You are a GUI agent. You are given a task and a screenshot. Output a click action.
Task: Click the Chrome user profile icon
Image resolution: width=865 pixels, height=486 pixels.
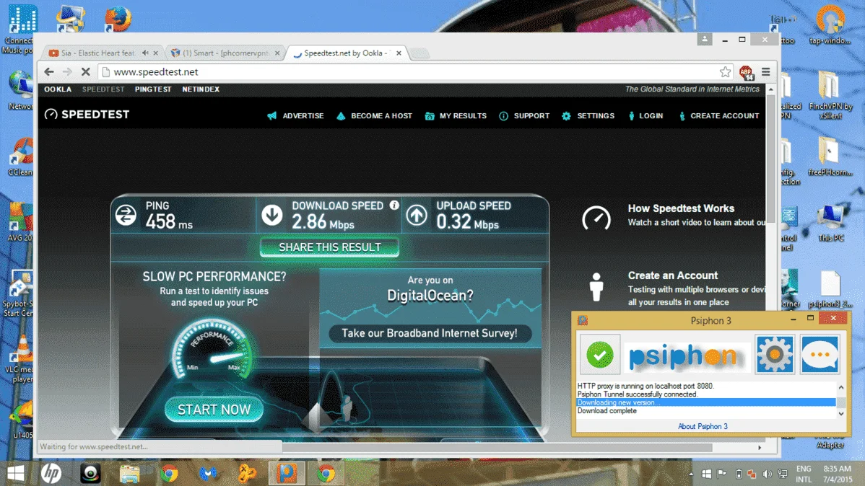(705, 39)
